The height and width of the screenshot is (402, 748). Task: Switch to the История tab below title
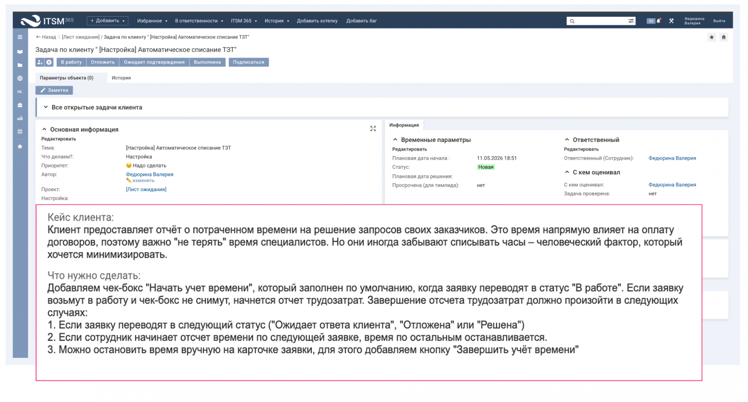[x=121, y=78]
